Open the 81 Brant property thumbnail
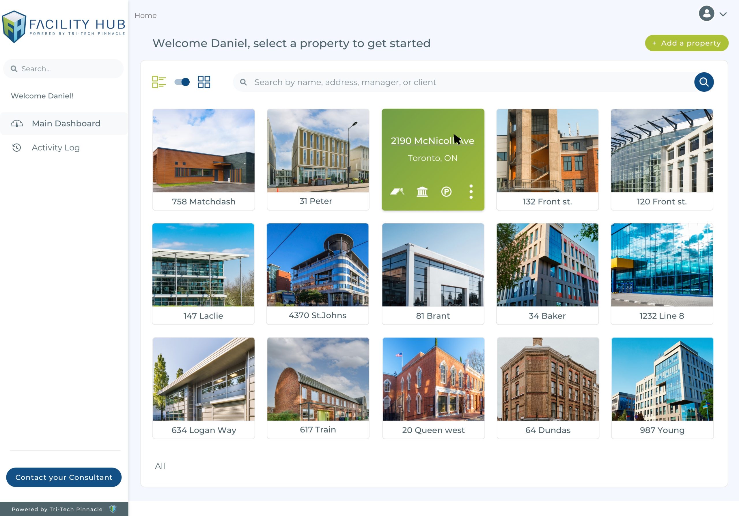739x516 pixels. point(433,265)
